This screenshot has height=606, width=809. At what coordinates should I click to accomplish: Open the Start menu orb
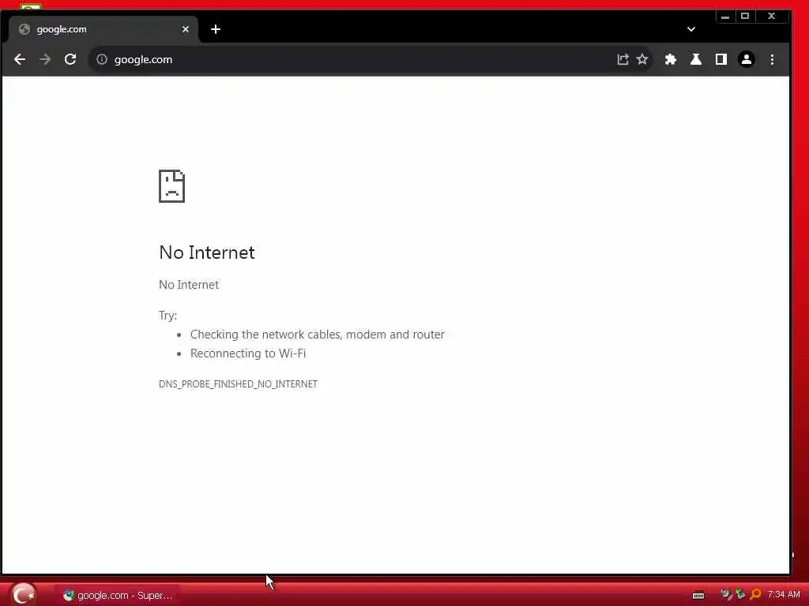(23, 594)
